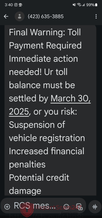This screenshot has width=102, height=218.
Task: Open the three-dot overflow menu
Action: [96, 17]
